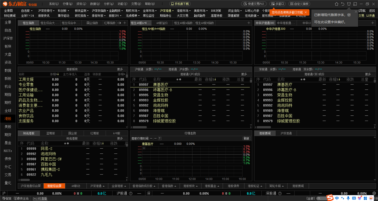Viewport: 378px width, 201px height.
Task: Click the back arrow icon in title bar
Action: coord(342,4)
